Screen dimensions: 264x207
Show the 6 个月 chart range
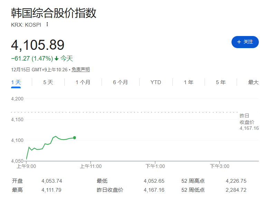(x=120, y=82)
